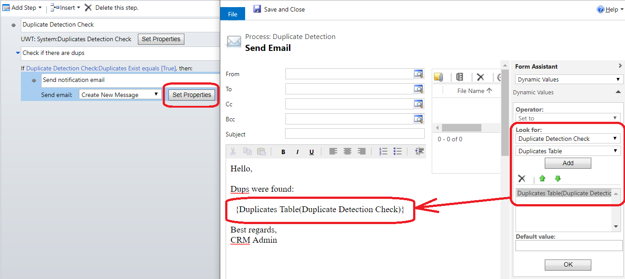The height and width of the screenshot is (279, 625).
Task: Click the OK button in Form Assistant
Action: click(x=568, y=264)
